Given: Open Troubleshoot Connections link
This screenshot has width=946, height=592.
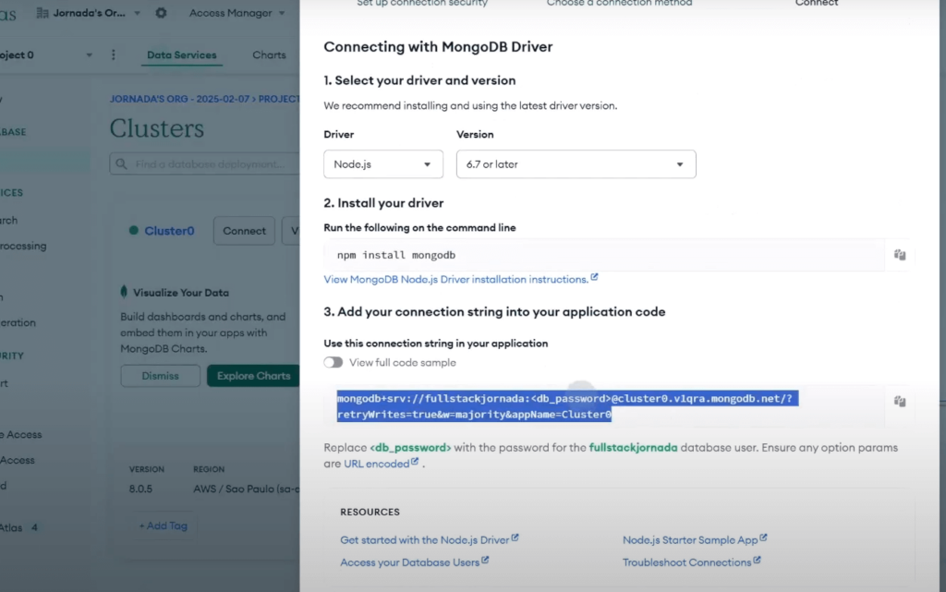Looking at the screenshot, I should [x=691, y=562].
